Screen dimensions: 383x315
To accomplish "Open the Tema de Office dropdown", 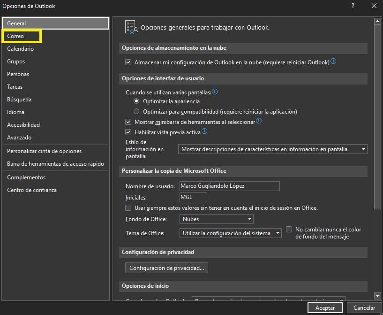I will click(230, 233).
